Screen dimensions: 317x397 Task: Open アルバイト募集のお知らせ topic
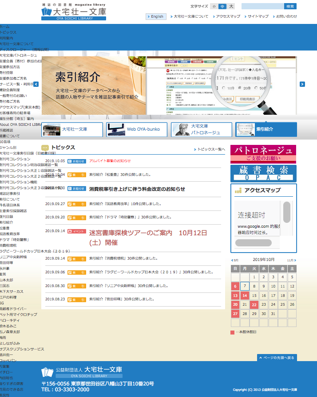110,161
